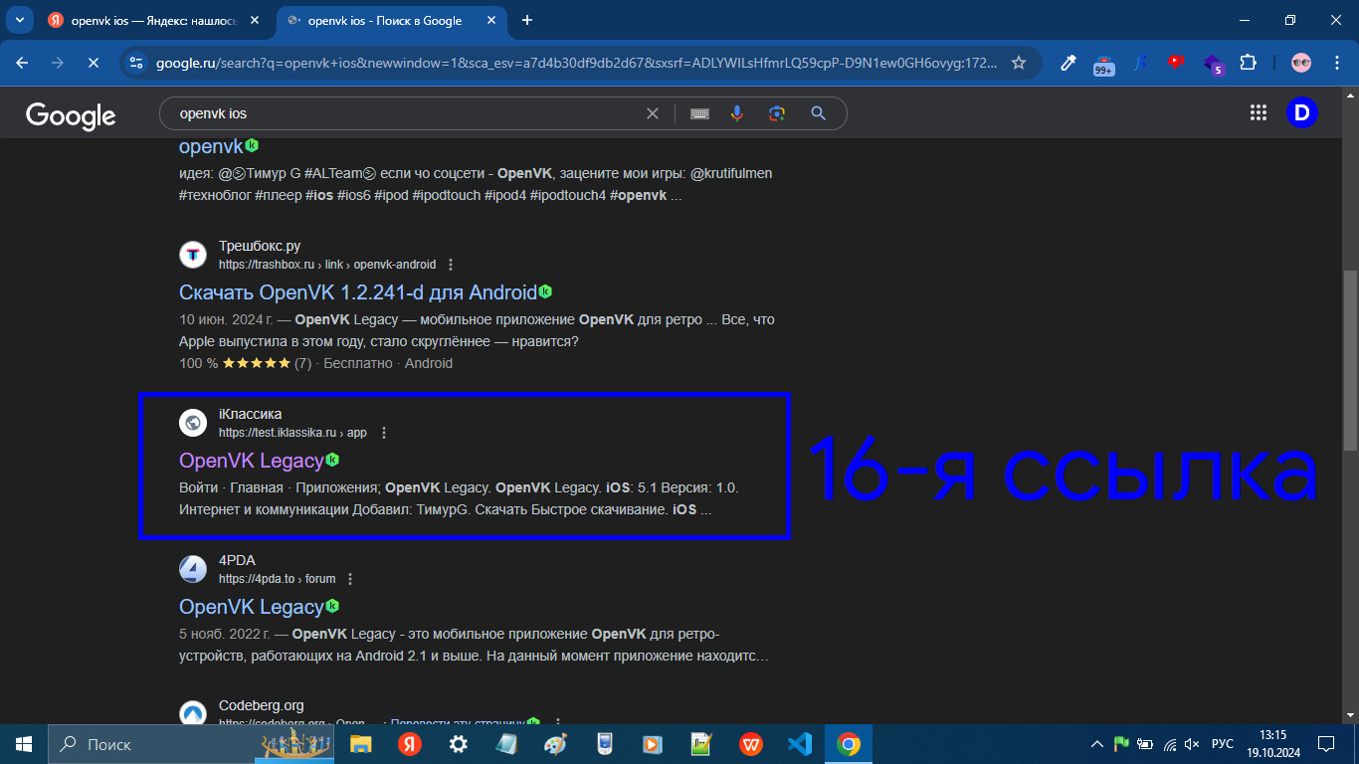Clear the search query with X icon
The width and height of the screenshot is (1359, 764).
coord(653,113)
